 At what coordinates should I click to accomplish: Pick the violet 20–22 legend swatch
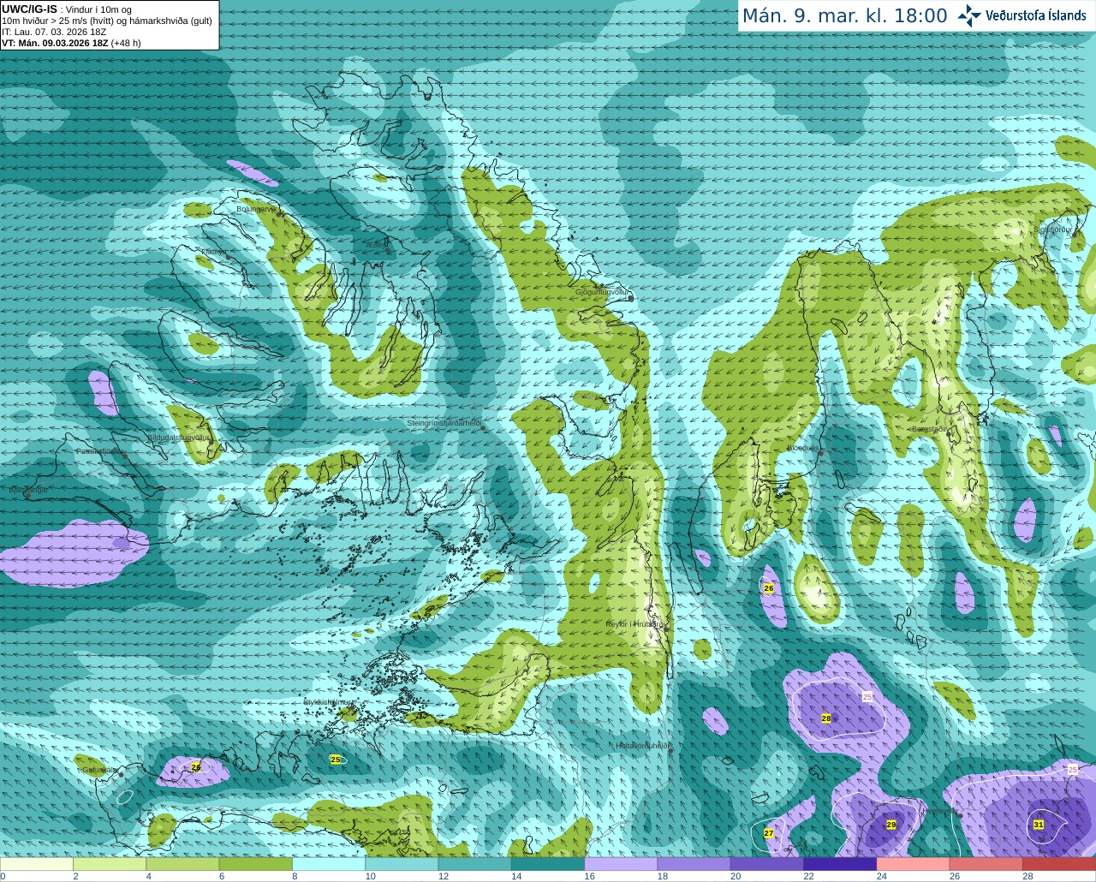point(767,864)
